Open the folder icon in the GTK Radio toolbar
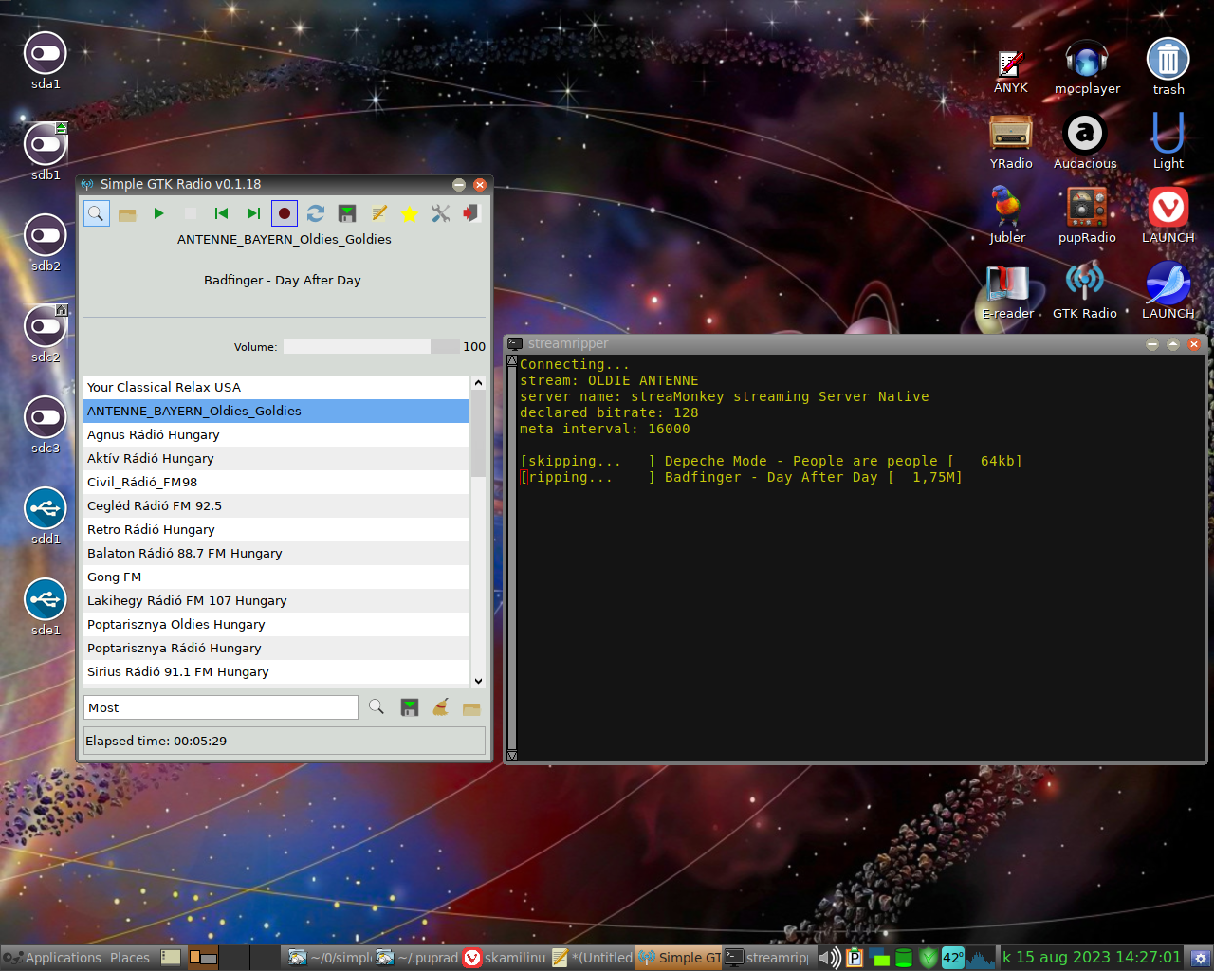The width and height of the screenshot is (1214, 971). pyautogui.click(x=127, y=213)
